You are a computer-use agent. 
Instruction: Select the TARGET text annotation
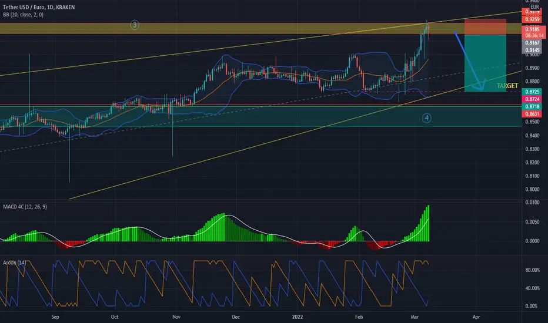click(507, 86)
